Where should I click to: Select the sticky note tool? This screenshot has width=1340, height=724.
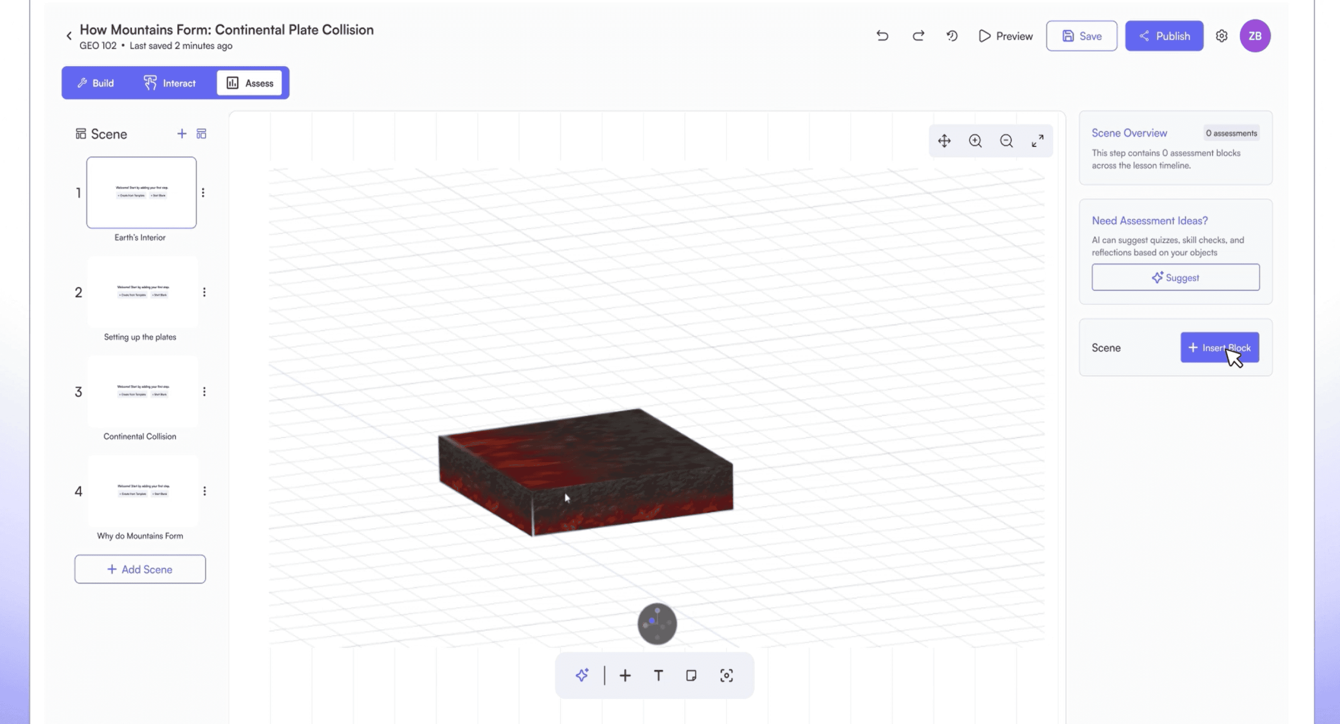[x=692, y=676]
